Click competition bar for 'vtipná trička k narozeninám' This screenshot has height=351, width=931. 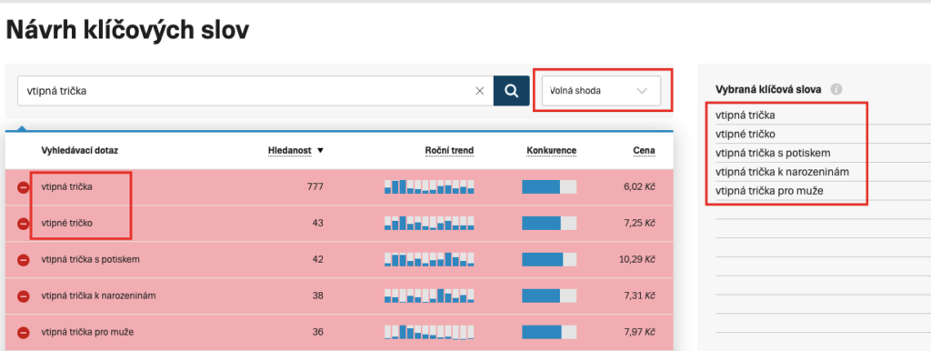pos(549,296)
